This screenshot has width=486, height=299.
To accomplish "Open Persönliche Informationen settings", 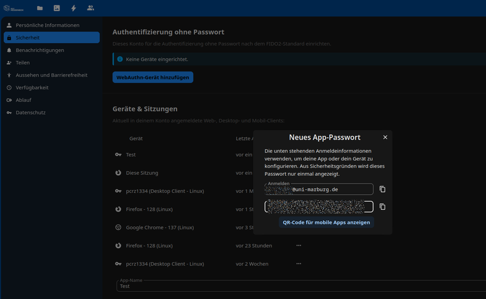I will coord(52,25).
